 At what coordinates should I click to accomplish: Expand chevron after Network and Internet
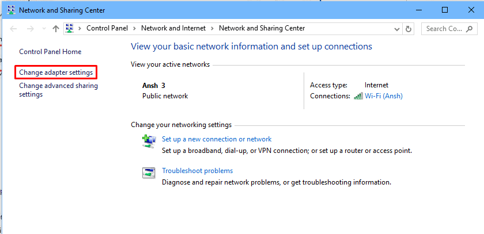point(212,29)
